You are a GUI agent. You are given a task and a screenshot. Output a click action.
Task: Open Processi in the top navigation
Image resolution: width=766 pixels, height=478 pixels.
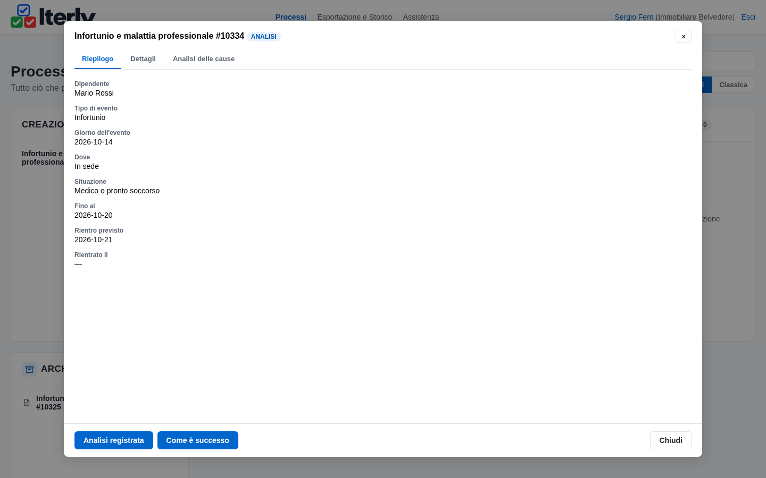coord(291,17)
